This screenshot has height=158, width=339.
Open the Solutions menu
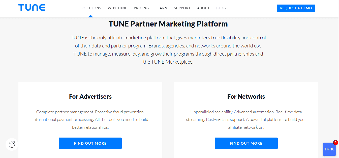(91, 8)
